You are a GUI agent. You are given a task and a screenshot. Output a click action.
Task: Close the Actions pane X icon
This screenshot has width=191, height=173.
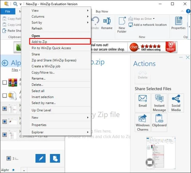tap(188, 57)
